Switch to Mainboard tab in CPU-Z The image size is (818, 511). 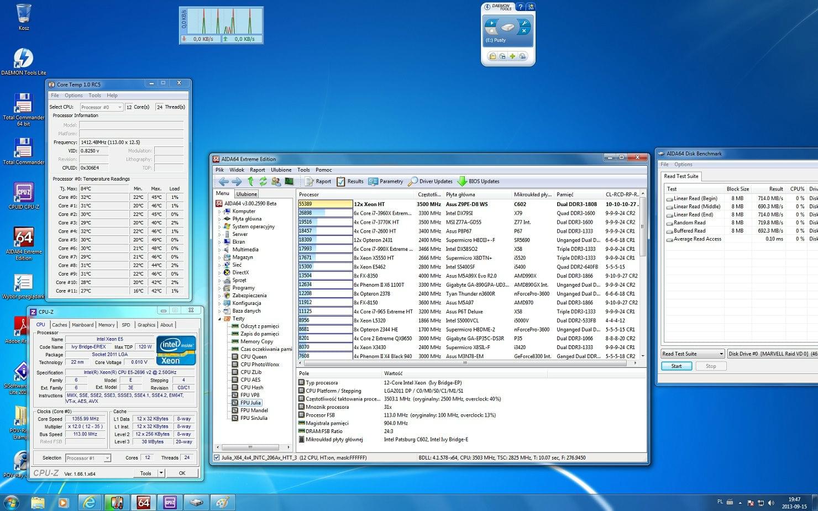pos(82,325)
